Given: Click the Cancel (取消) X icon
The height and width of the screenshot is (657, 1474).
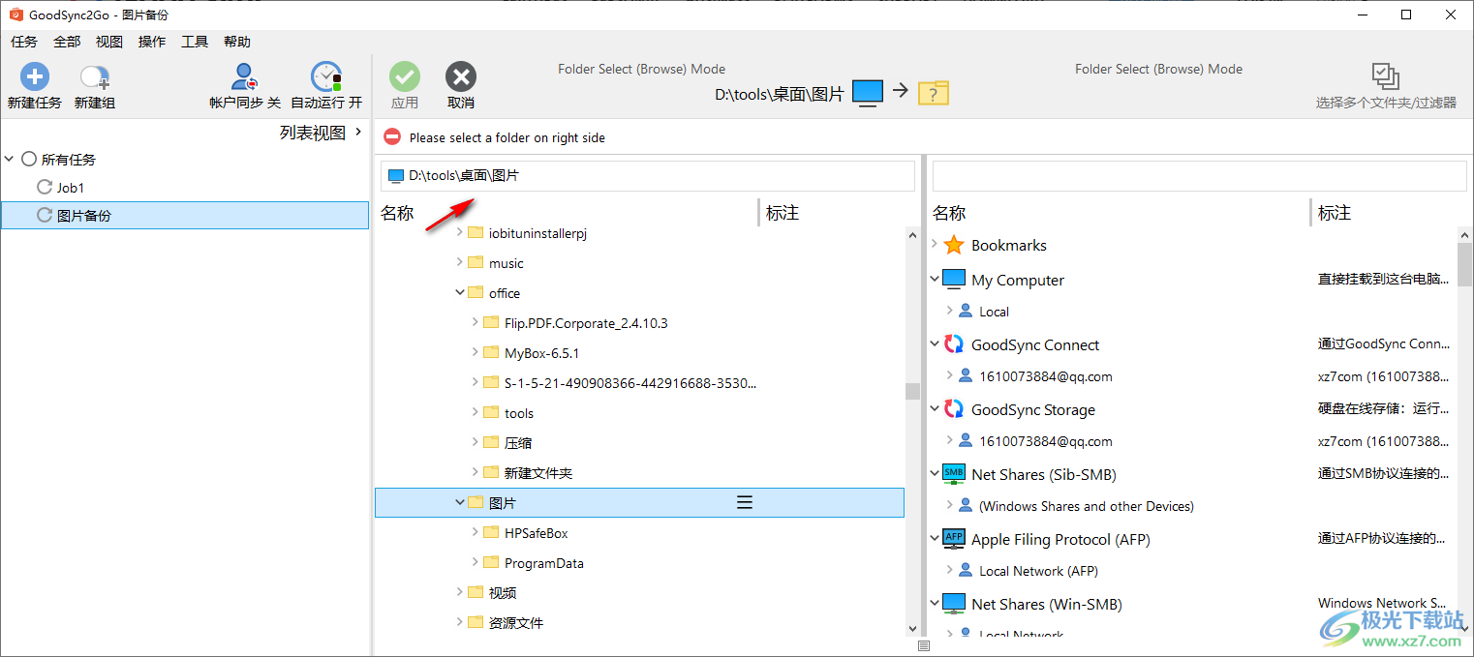Looking at the screenshot, I should 461,76.
